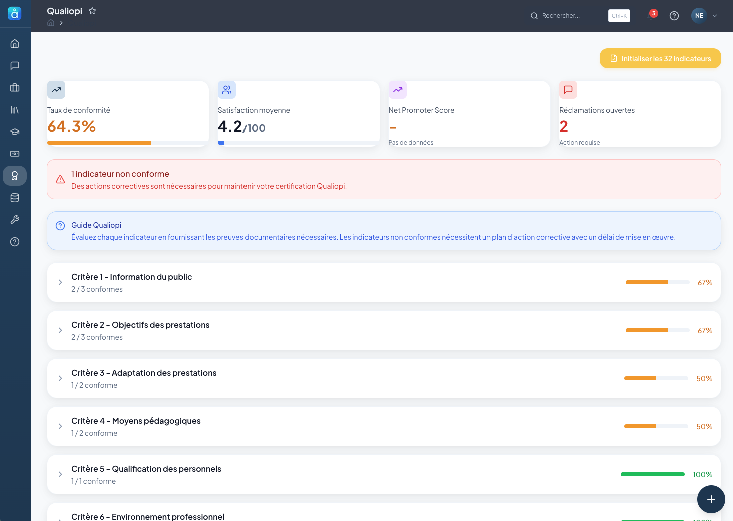Image resolution: width=733 pixels, height=521 pixels.
Task: Expand Critère 1 – Information du public
Action: tap(60, 282)
